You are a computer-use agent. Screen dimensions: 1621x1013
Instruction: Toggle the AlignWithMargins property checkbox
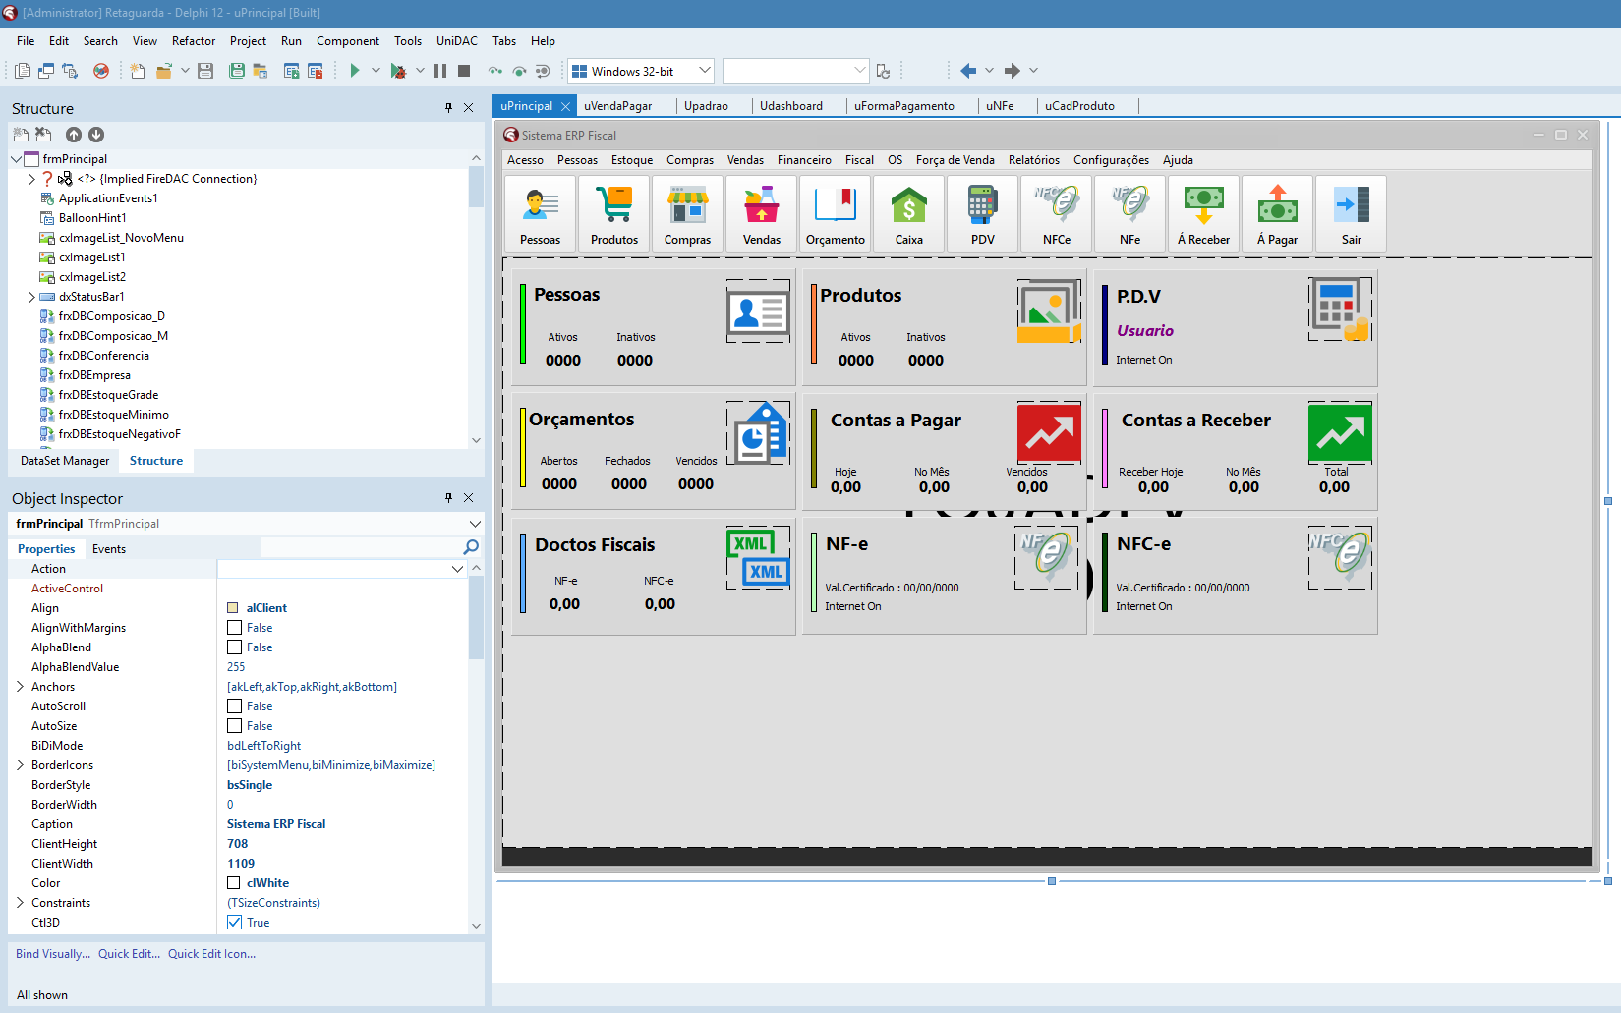[234, 627]
